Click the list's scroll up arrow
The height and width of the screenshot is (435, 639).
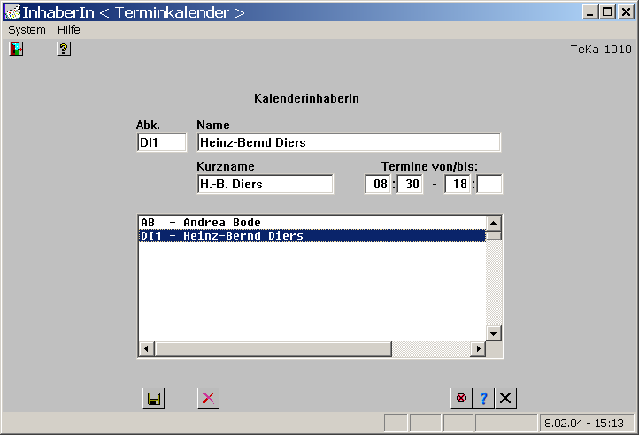[494, 223]
